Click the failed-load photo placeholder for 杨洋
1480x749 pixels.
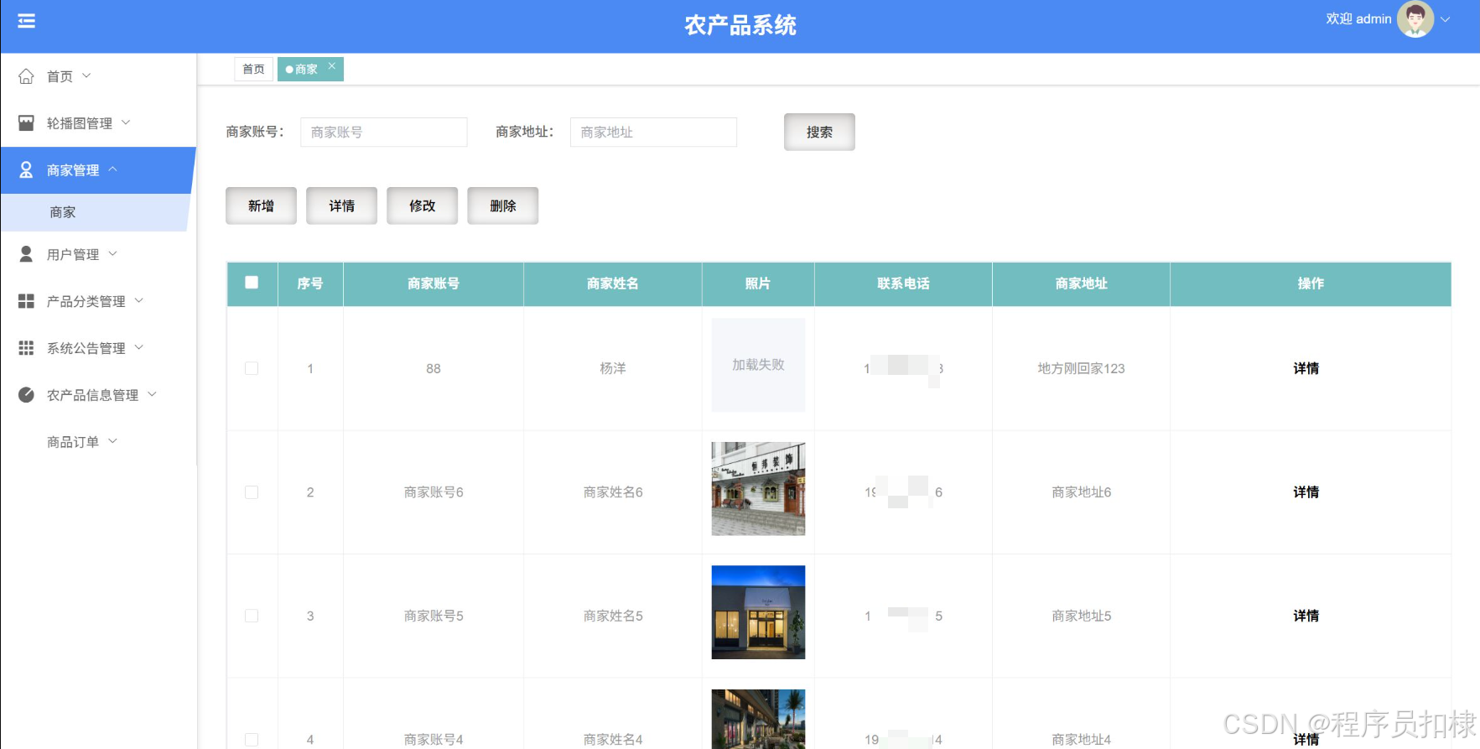tap(758, 365)
